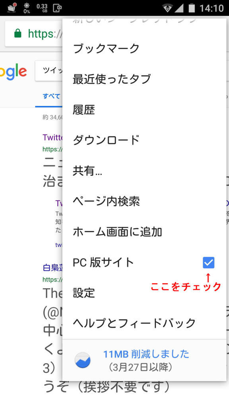Tap the 11MB 削減しました data saver text
The height and width of the screenshot is (407, 229).
point(146,354)
